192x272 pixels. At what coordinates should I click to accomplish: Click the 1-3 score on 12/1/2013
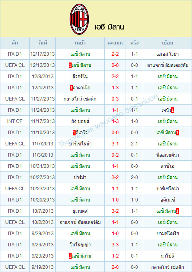tap(115, 88)
